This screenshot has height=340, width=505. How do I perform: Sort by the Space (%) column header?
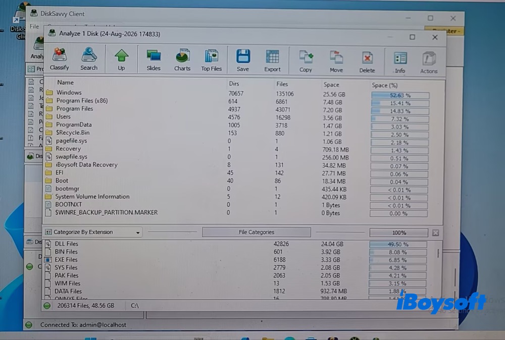tap(384, 85)
